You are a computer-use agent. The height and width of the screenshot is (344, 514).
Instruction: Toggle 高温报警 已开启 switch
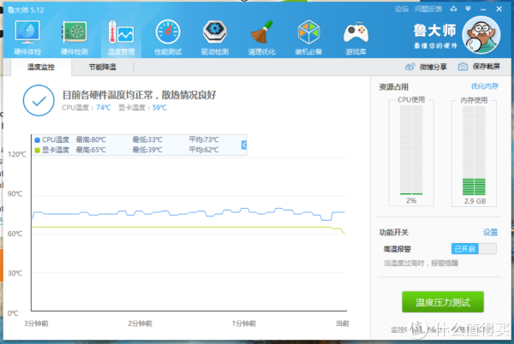(x=474, y=249)
